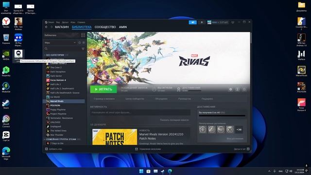
Task: Open the Patch Notes news thumbnail
Action: 115,137
